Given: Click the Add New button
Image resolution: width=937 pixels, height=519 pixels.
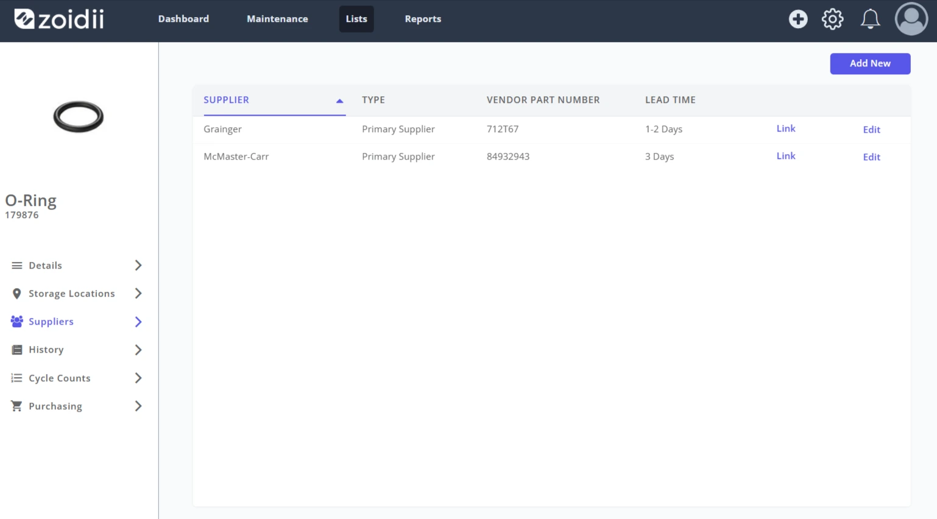Looking at the screenshot, I should click(870, 63).
